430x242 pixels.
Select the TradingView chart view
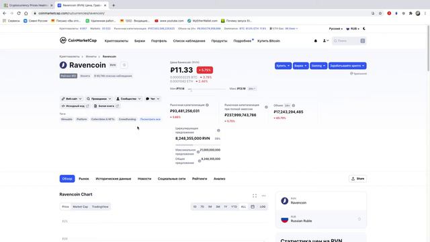100,206
